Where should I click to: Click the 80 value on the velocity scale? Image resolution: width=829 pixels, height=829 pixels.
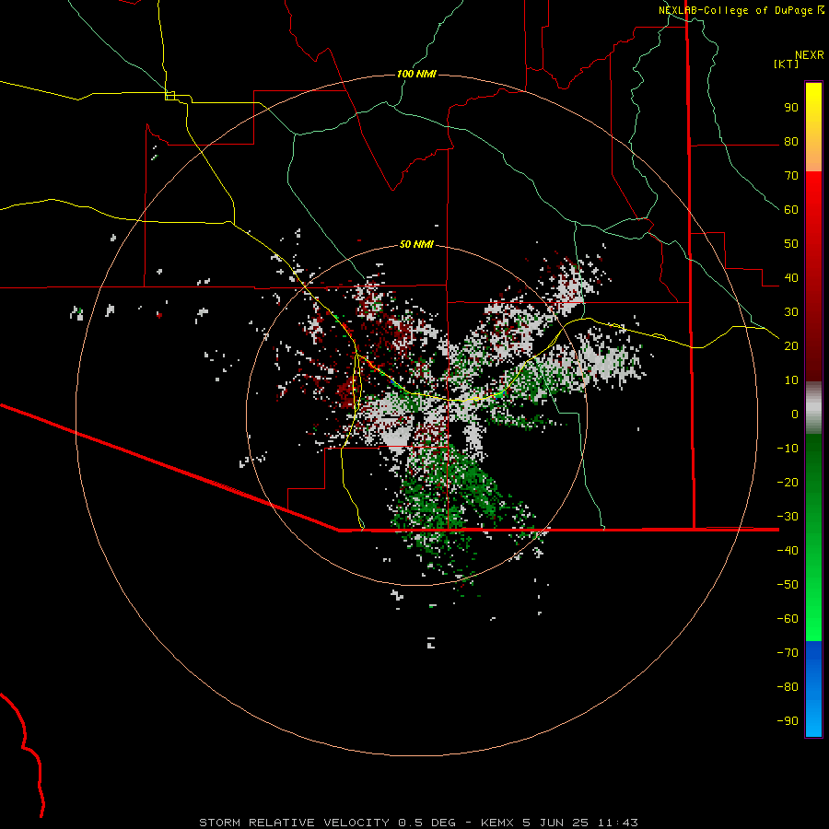pos(791,142)
